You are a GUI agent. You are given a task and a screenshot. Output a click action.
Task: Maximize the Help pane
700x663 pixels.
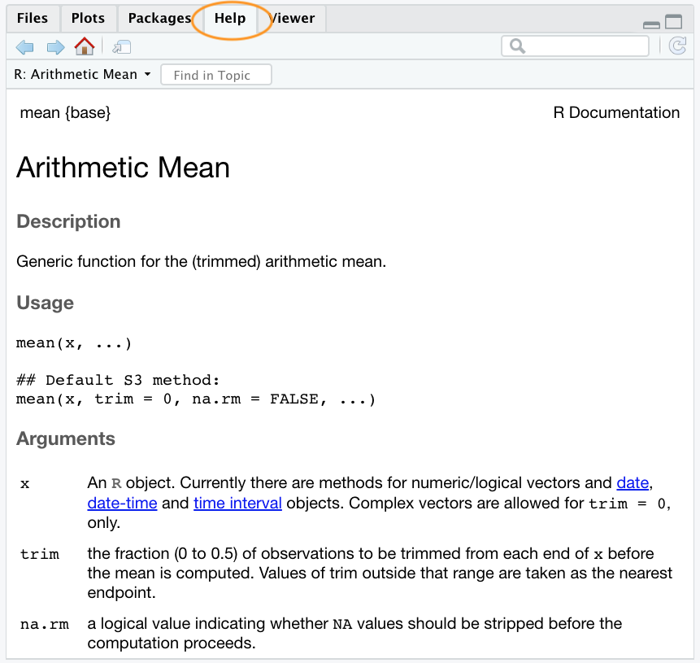673,23
